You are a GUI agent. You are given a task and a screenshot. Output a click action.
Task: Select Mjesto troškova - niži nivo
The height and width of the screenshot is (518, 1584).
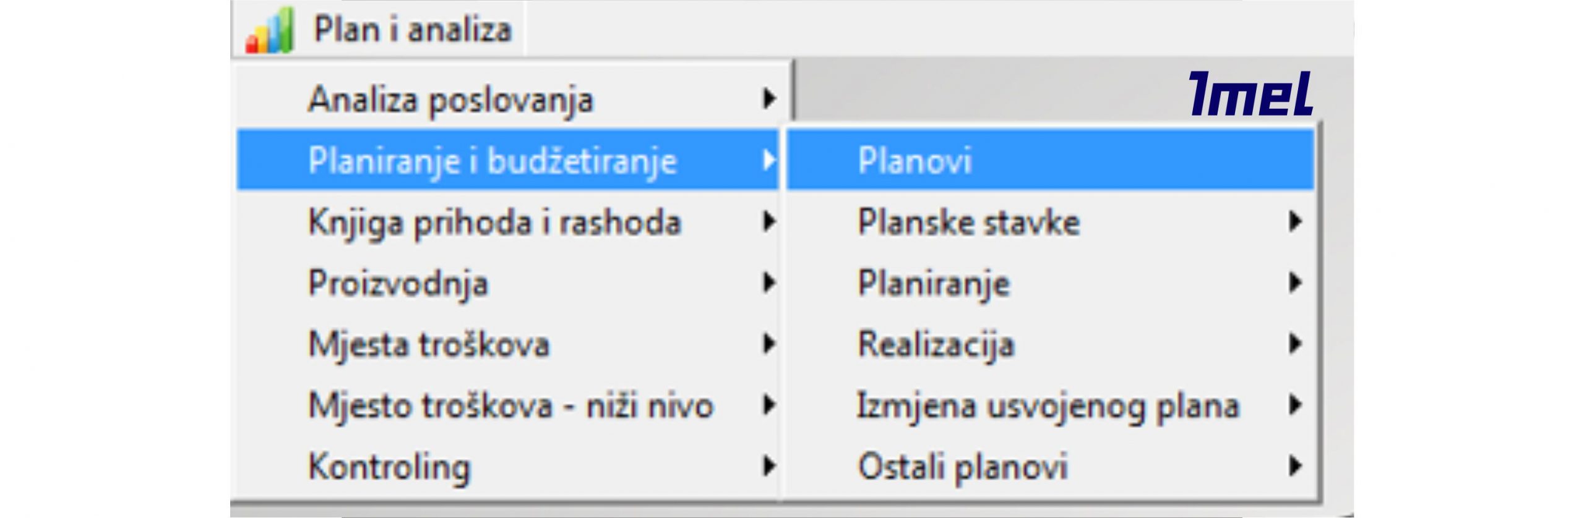[x=510, y=405]
